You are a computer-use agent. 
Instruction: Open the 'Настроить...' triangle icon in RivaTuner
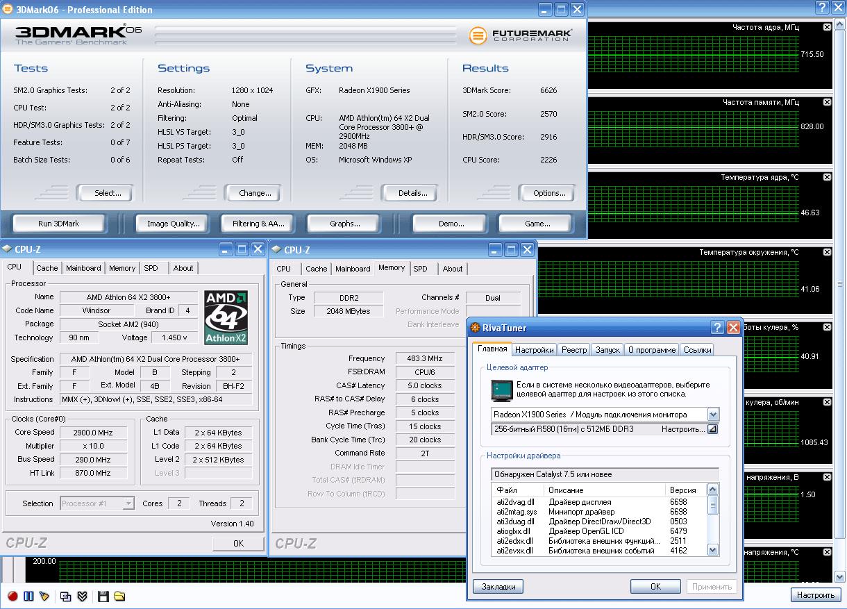click(712, 429)
